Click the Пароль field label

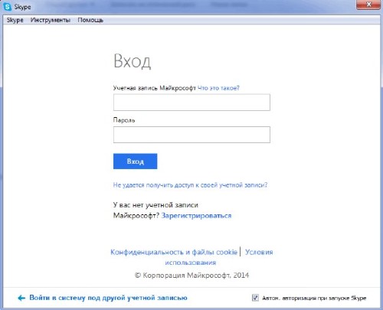pos(124,120)
